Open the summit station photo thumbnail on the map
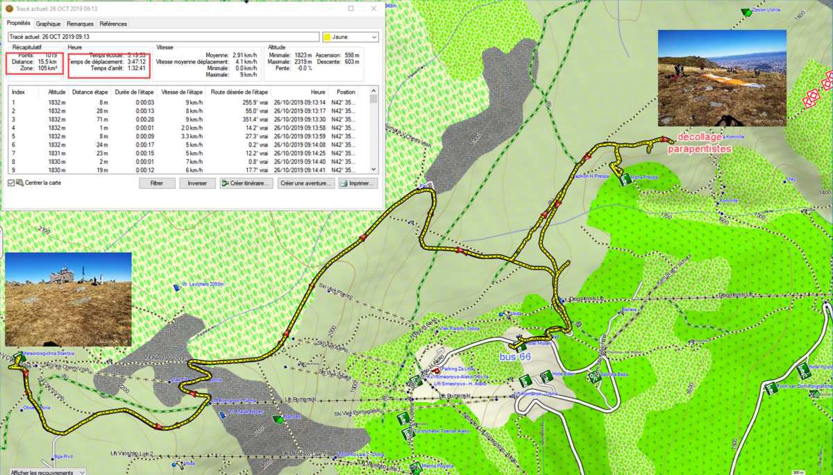Image resolution: width=833 pixels, height=475 pixels. point(68,299)
